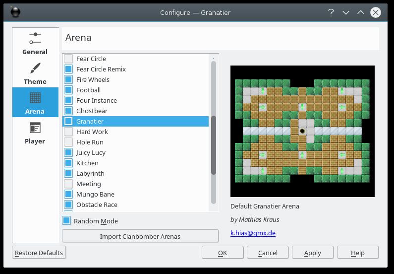Click the arena list vertical scrollbar handle
This screenshot has width=394, height=274.
point(214,145)
